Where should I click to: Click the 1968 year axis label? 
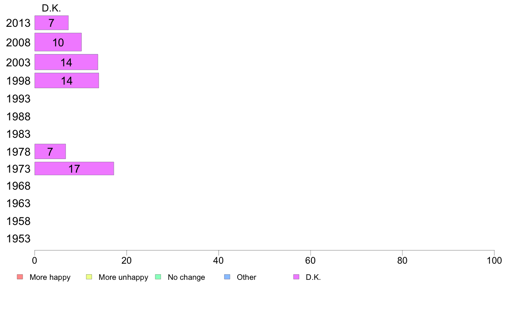(x=18, y=186)
